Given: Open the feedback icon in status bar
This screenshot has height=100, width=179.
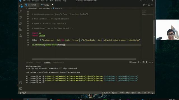Looking at the screenshot, I should (x=149, y=93).
